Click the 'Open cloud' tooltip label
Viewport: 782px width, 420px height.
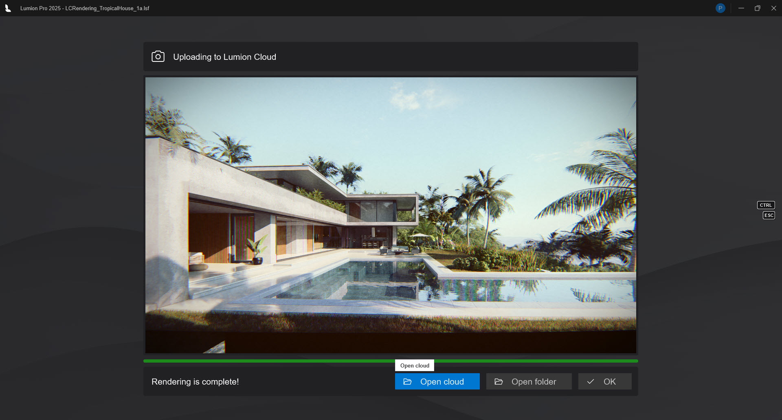(415, 365)
